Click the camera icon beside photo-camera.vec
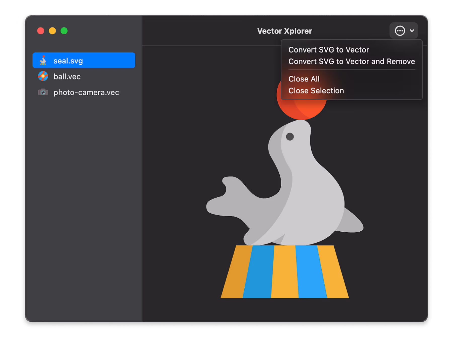This screenshot has height=337, width=453. click(x=43, y=92)
